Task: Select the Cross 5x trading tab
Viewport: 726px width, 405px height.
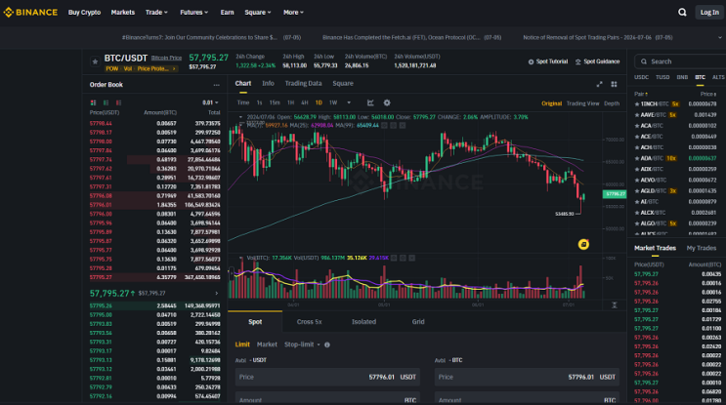Action: (310, 322)
